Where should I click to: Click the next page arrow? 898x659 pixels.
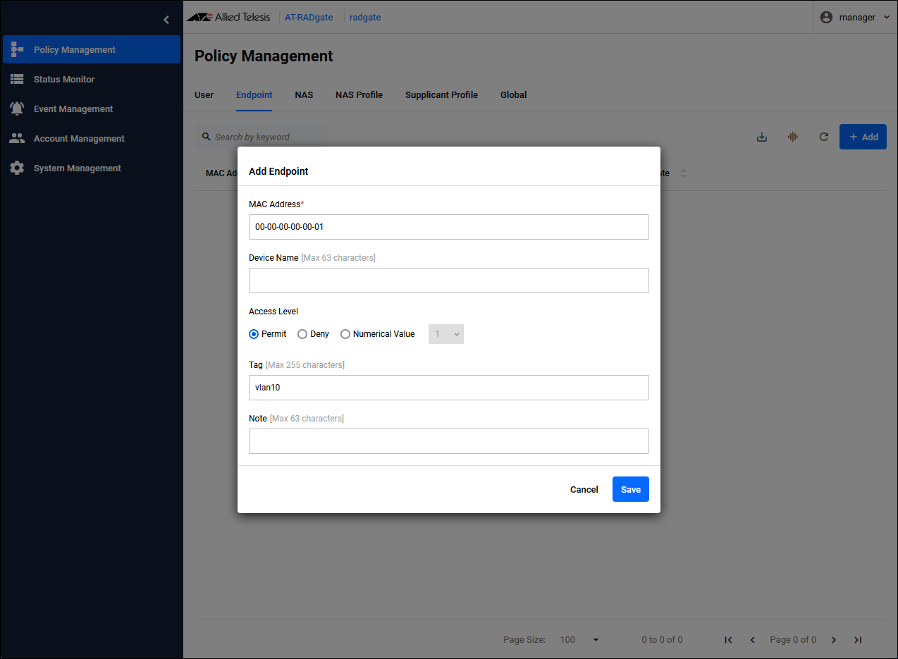point(834,640)
